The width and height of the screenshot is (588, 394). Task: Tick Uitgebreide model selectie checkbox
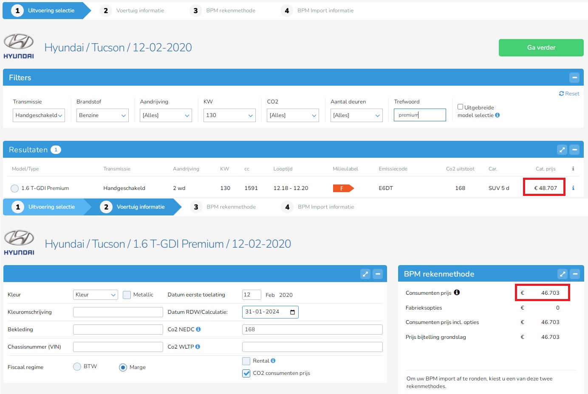tap(460, 107)
